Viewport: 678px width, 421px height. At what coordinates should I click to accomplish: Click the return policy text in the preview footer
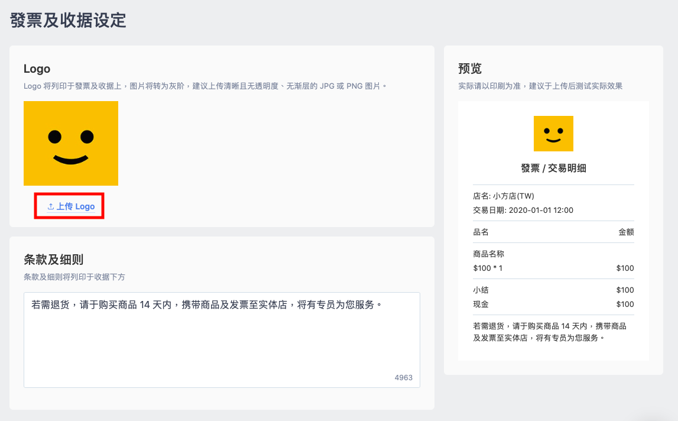pyautogui.click(x=550, y=332)
